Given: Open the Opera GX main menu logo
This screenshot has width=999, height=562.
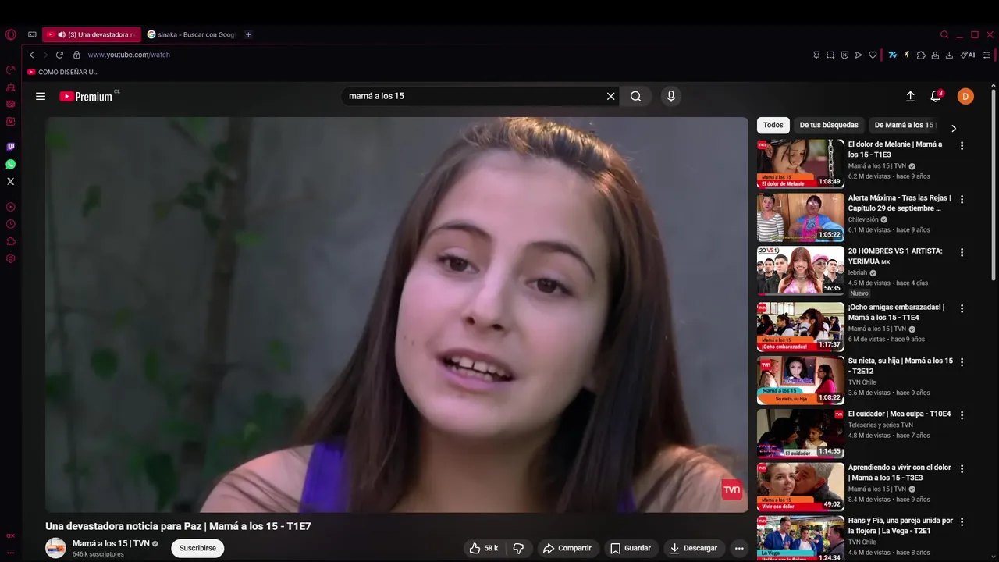Looking at the screenshot, I should coord(10,34).
